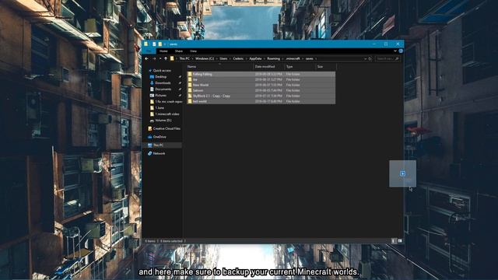The image size is (498, 280).
Task: Click Users in the address path
Action: pos(223,59)
